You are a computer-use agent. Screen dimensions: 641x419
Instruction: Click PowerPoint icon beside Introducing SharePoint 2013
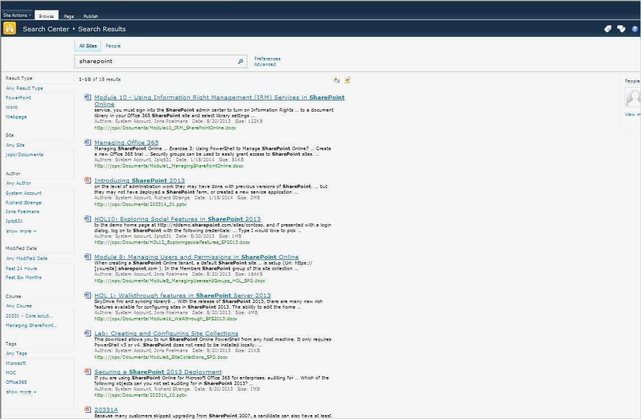pyautogui.click(x=88, y=180)
